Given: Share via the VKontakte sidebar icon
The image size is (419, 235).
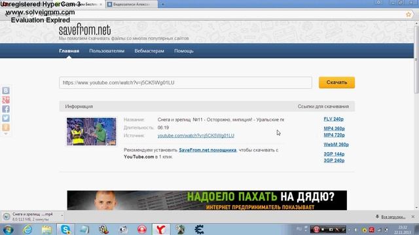Looking at the screenshot, I should tap(6, 90).
